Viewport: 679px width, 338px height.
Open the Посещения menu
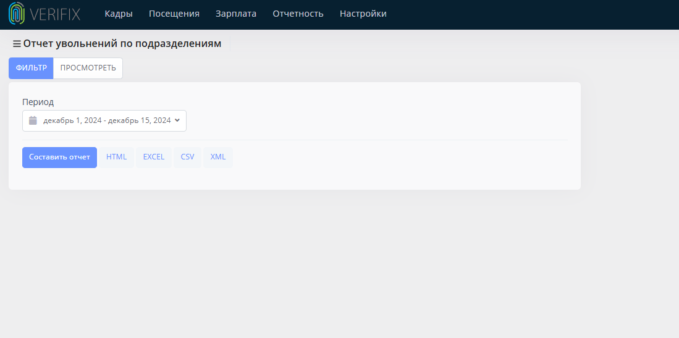[174, 14]
